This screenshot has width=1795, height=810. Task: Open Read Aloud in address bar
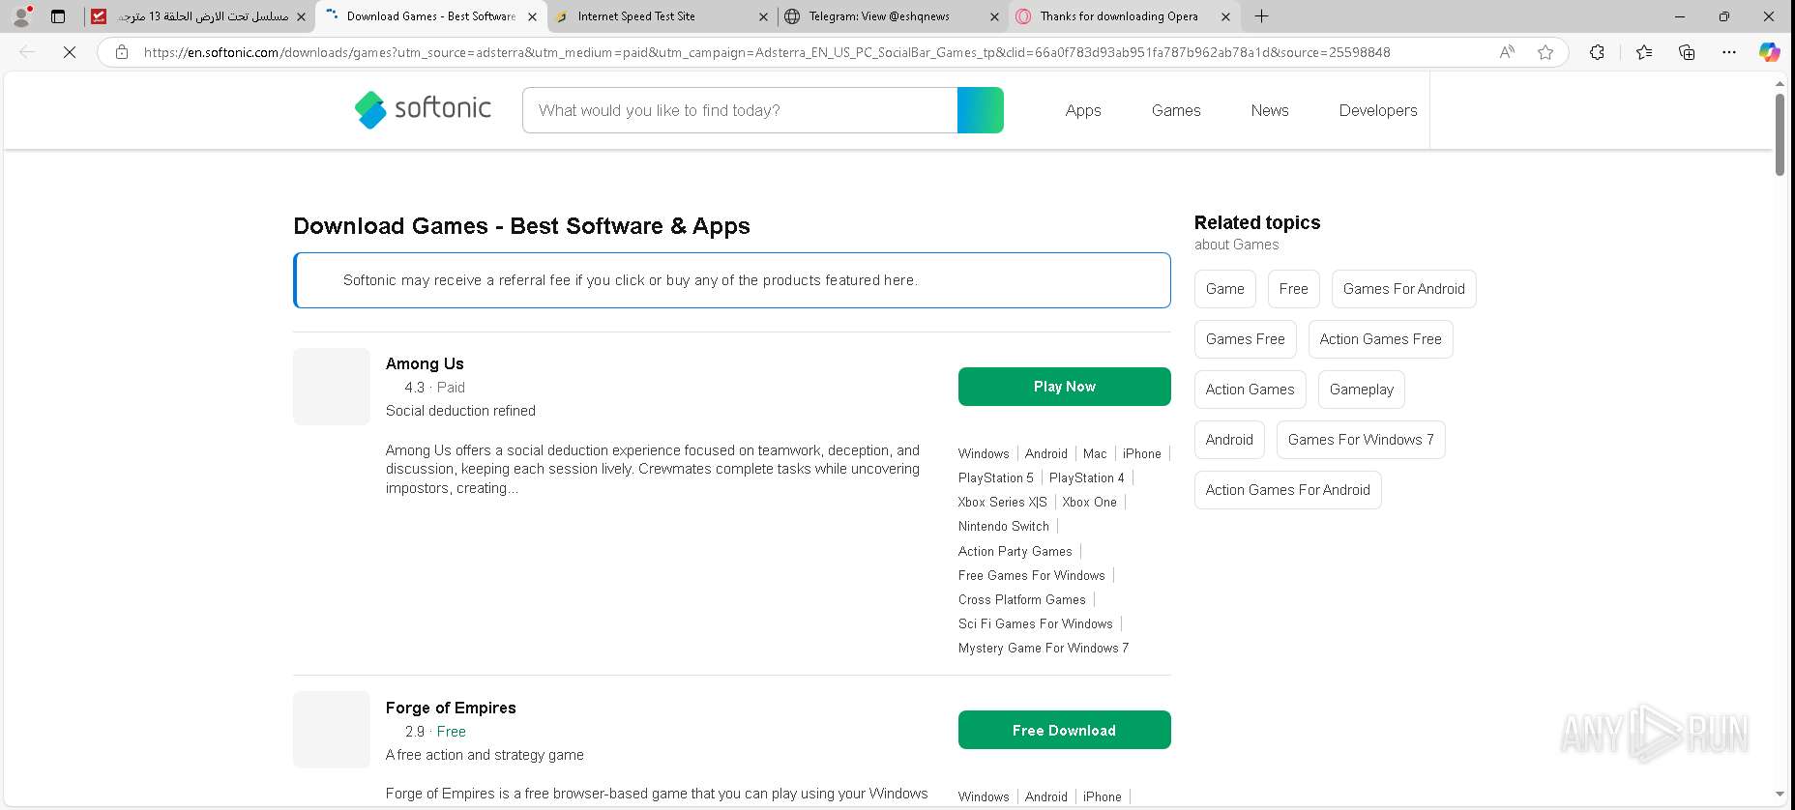[1507, 52]
